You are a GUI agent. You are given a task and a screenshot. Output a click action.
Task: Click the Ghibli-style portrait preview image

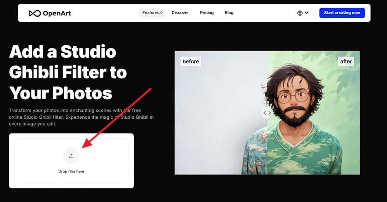click(x=267, y=113)
